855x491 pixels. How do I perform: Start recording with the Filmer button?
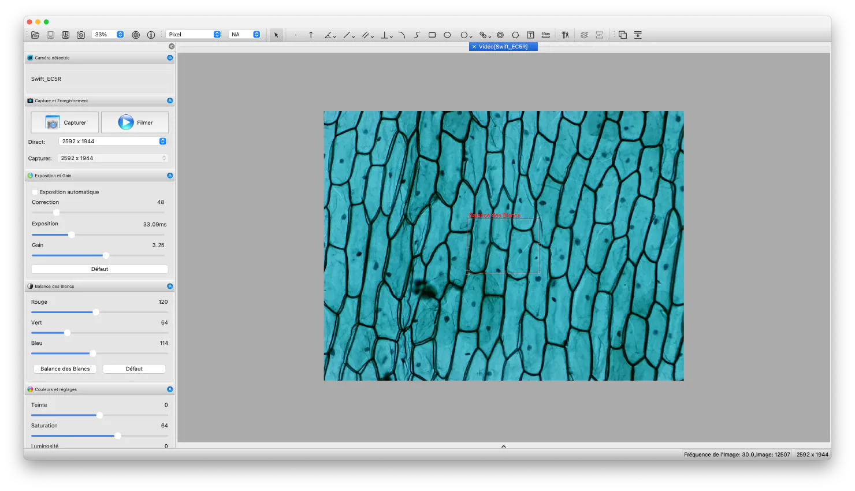pyautogui.click(x=135, y=122)
